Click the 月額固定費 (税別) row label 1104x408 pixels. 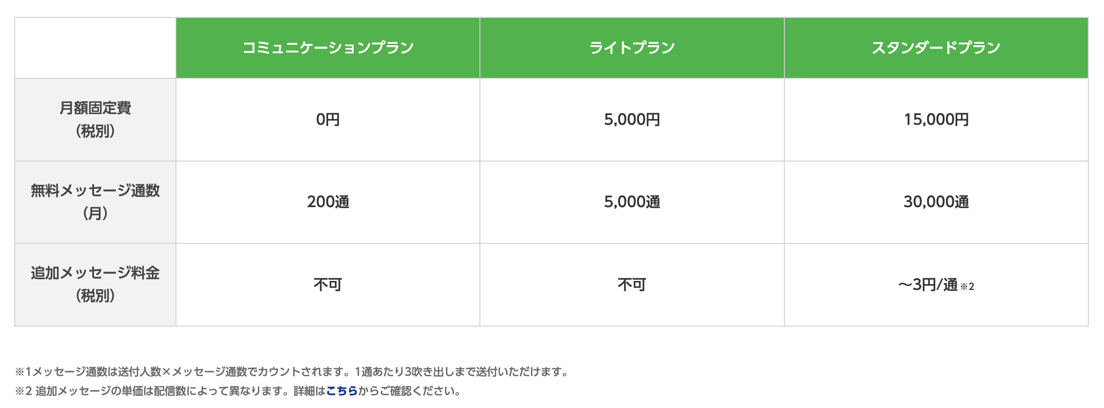point(95,119)
